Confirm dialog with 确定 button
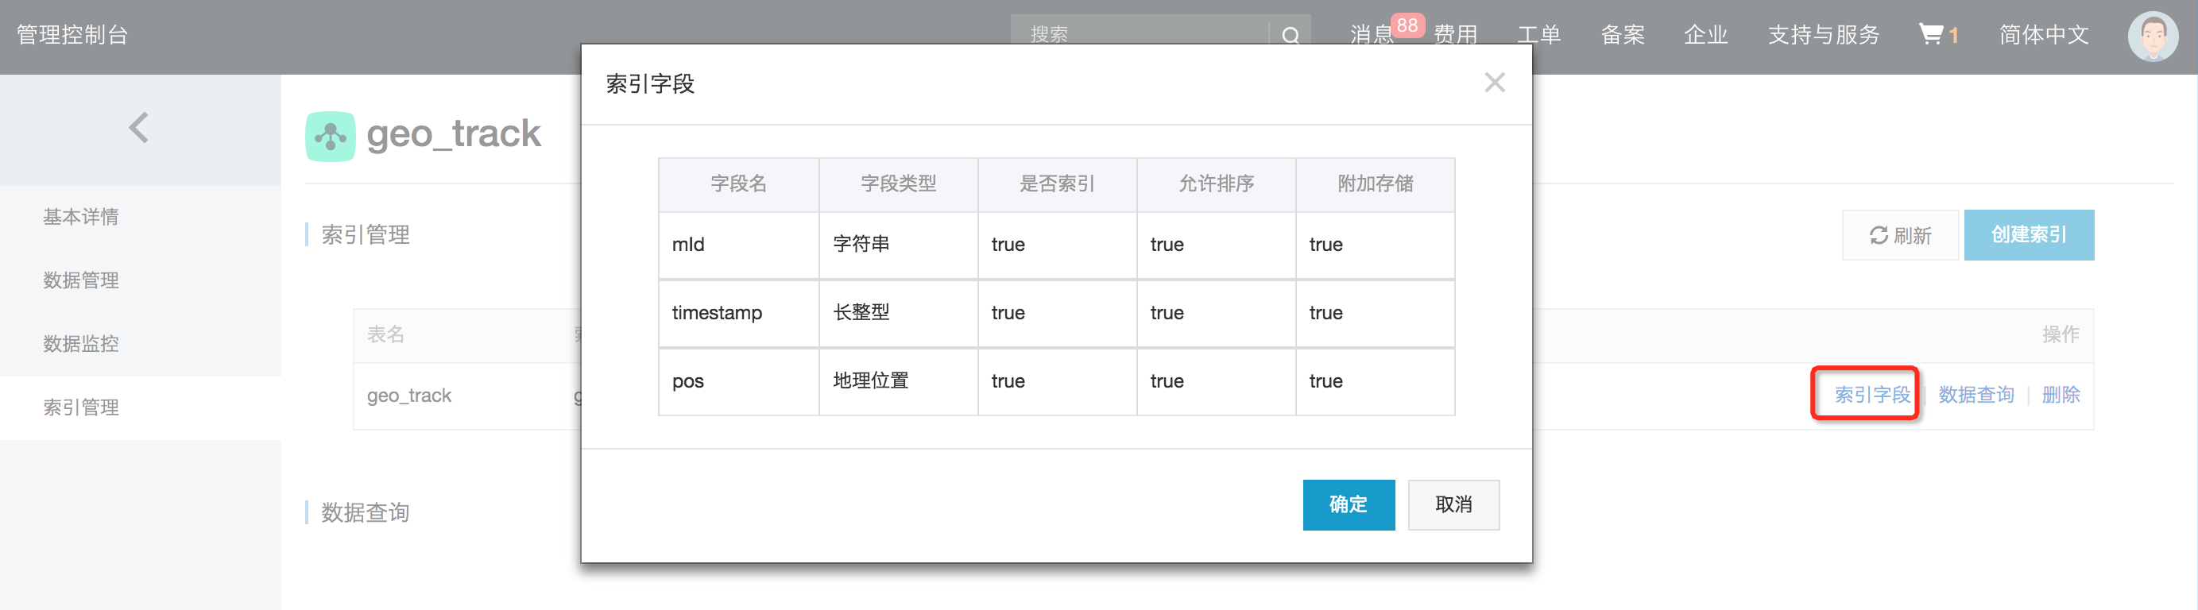This screenshot has width=2198, height=610. [1349, 504]
